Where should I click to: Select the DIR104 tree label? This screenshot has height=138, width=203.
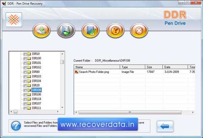coord(37,81)
